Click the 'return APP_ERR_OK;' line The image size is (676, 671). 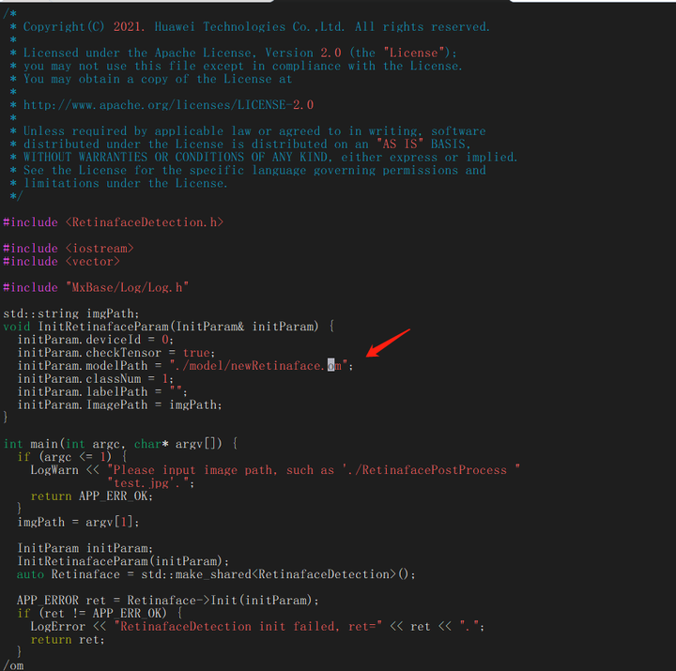(92, 496)
